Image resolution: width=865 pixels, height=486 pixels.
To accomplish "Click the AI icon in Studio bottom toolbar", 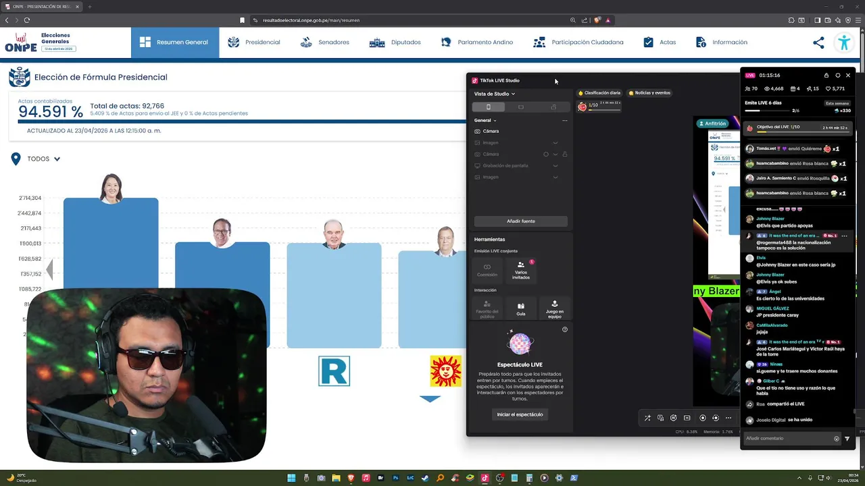I will point(674,418).
